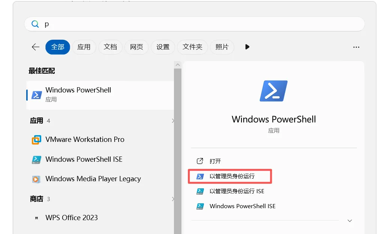382x234 pixels.
Task: Expand more actions with down chevron
Action: [x=350, y=221]
